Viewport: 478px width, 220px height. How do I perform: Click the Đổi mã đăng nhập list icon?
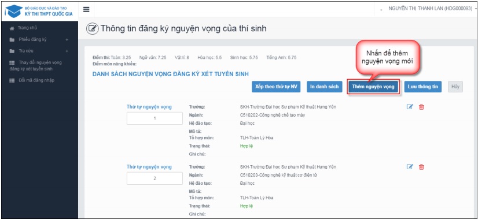tap(12, 81)
